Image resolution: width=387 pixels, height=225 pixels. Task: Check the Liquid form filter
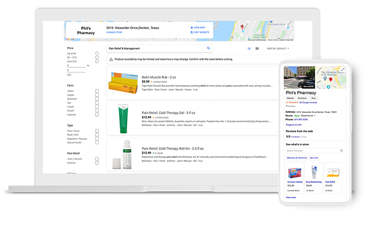tap(97, 107)
